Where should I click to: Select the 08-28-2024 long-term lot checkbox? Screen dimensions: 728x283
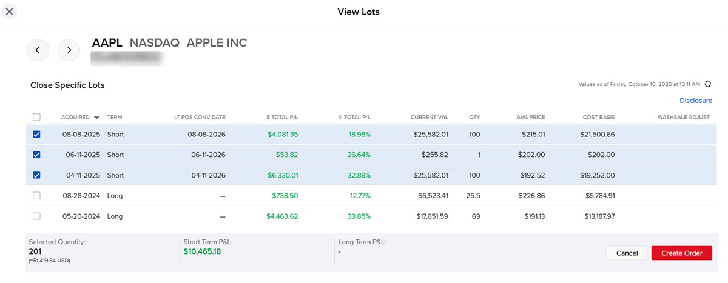point(36,196)
